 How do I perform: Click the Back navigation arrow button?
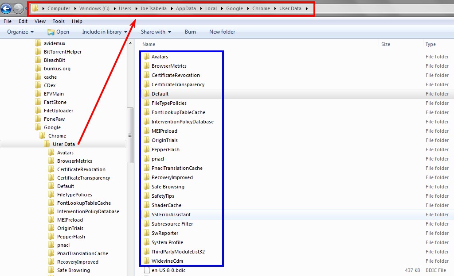coord(6,9)
